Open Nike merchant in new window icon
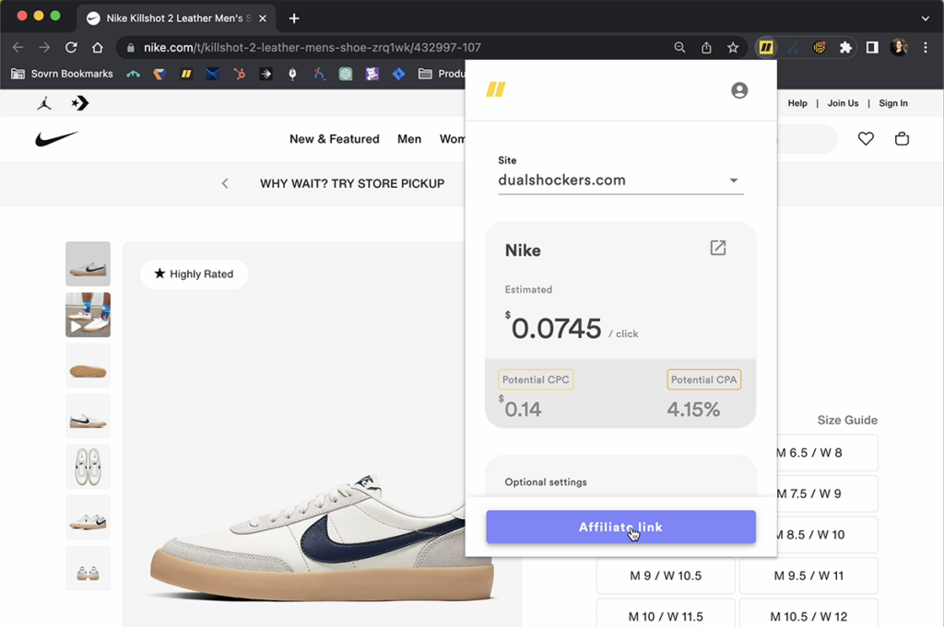The width and height of the screenshot is (944, 627). click(717, 248)
